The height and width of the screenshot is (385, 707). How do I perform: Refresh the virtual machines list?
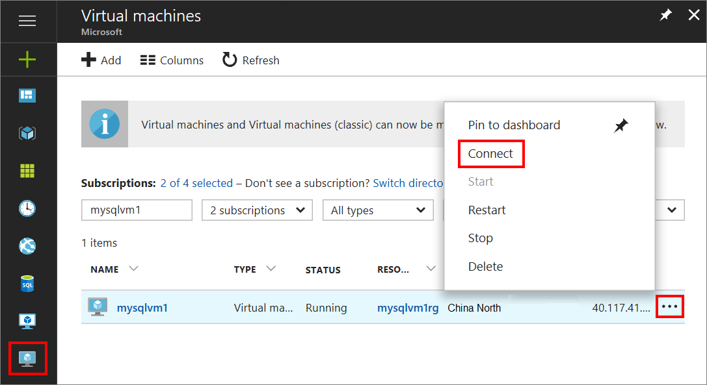tap(251, 60)
